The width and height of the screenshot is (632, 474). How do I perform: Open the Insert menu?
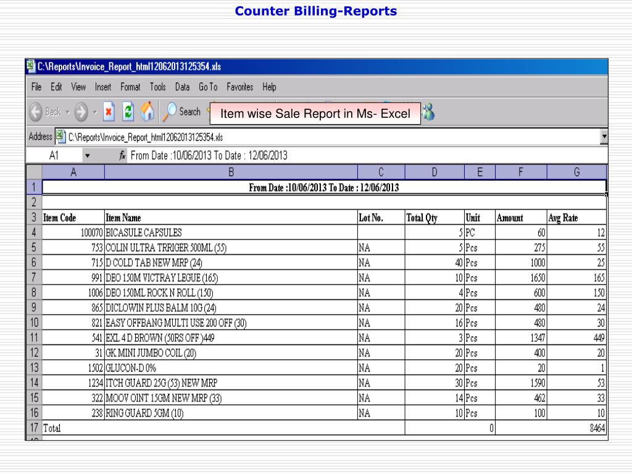point(103,86)
